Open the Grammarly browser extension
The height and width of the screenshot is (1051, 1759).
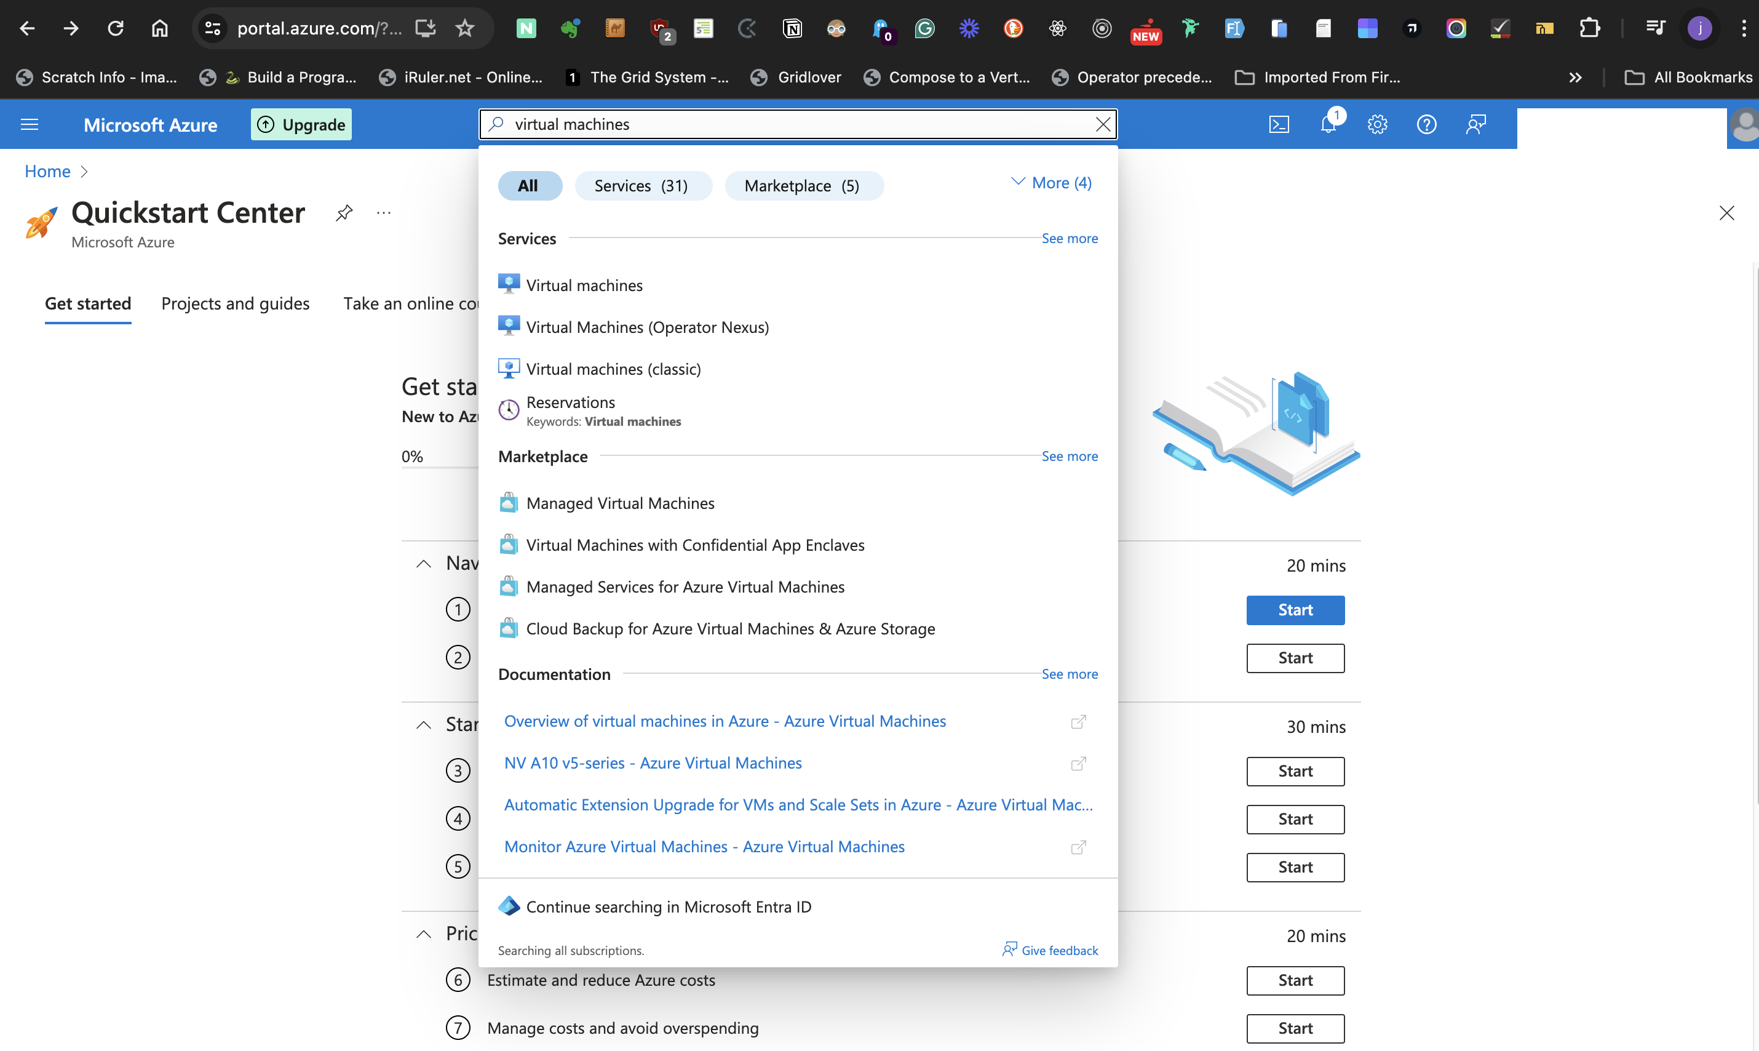click(925, 28)
